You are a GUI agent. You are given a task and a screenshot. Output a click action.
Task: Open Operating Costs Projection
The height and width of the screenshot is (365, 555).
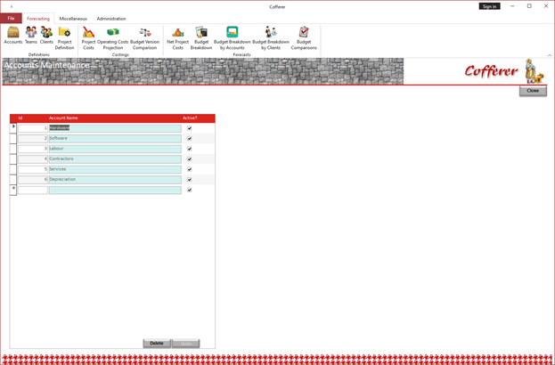113,38
